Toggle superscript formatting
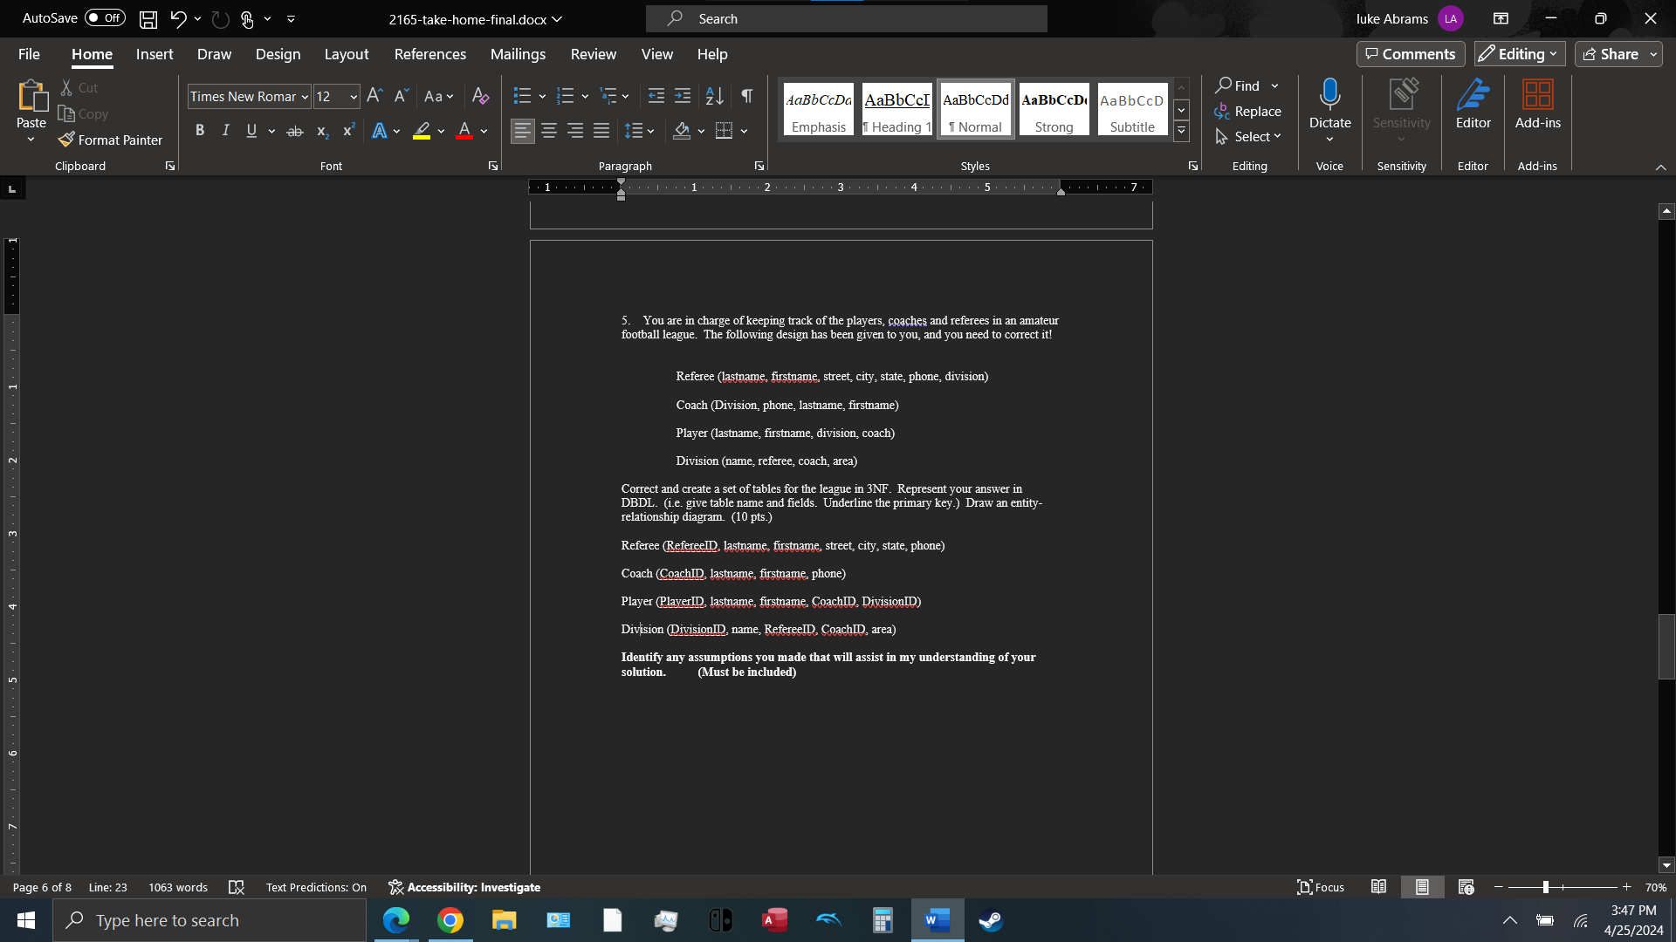1676x942 pixels. point(347,131)
